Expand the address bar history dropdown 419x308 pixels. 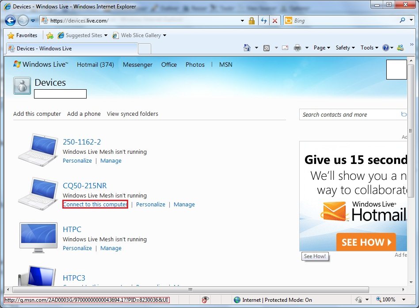pyautogui.click(x=242, y=21)
